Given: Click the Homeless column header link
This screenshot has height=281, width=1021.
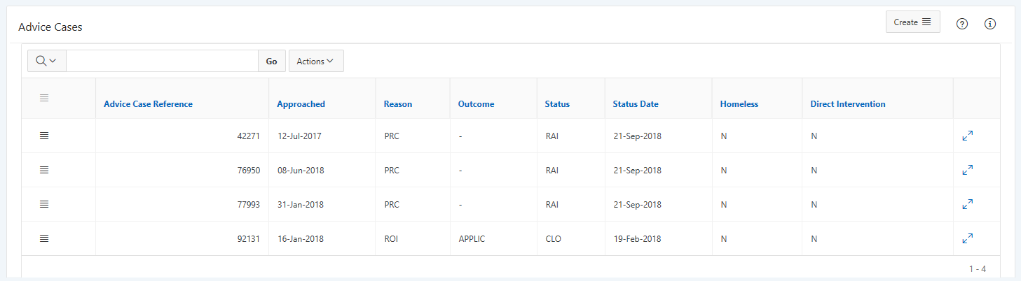Looking at the screenshot, I should click(x=739, y=104).
